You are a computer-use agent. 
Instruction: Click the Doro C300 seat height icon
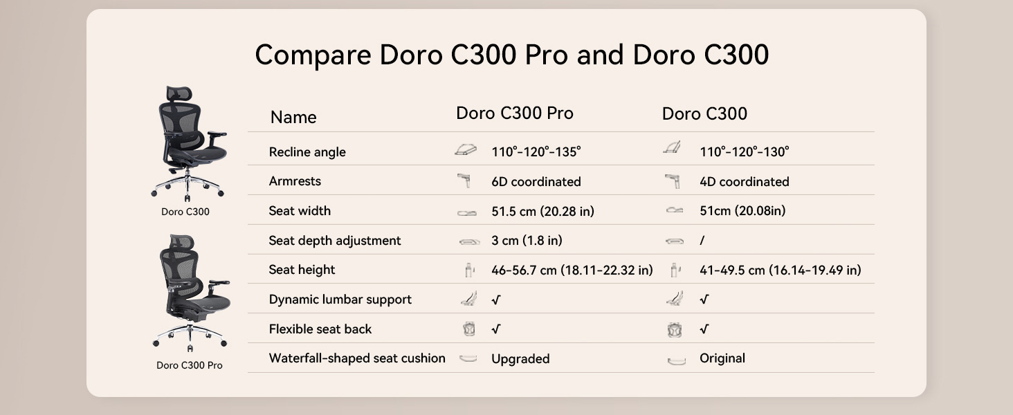pos(675,270)
